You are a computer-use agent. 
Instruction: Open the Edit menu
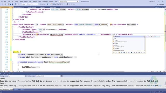tap(5, 2)
